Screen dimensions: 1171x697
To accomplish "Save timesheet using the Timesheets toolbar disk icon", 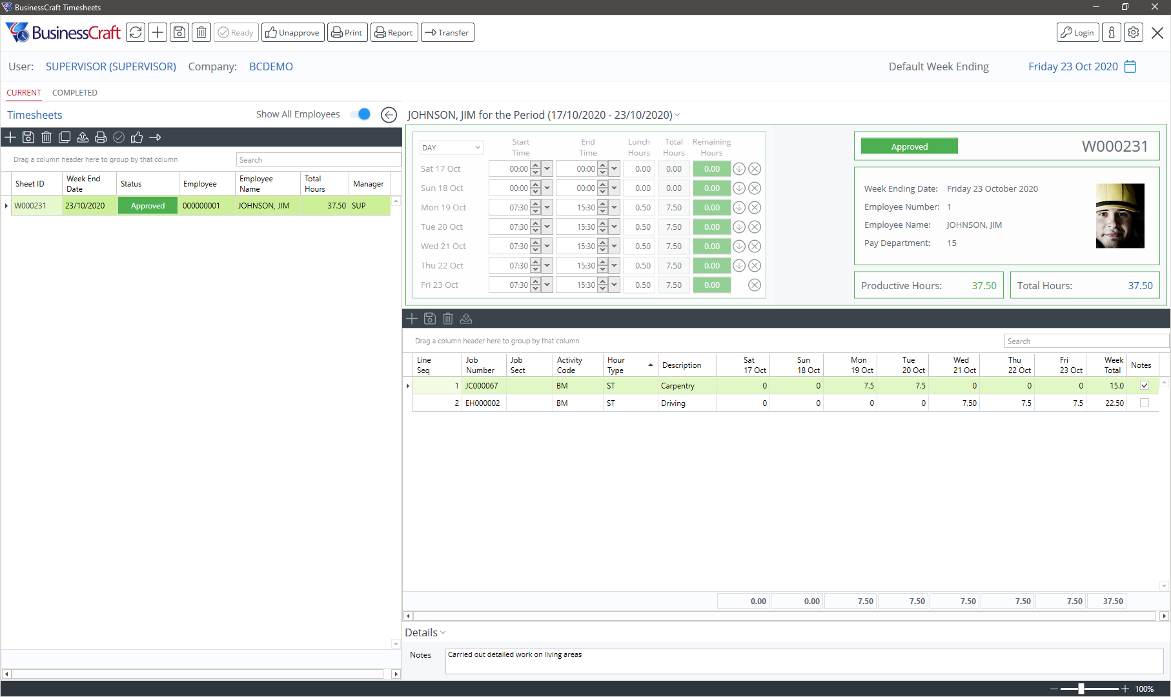I will pyautogui.click(x=28, y=137).
